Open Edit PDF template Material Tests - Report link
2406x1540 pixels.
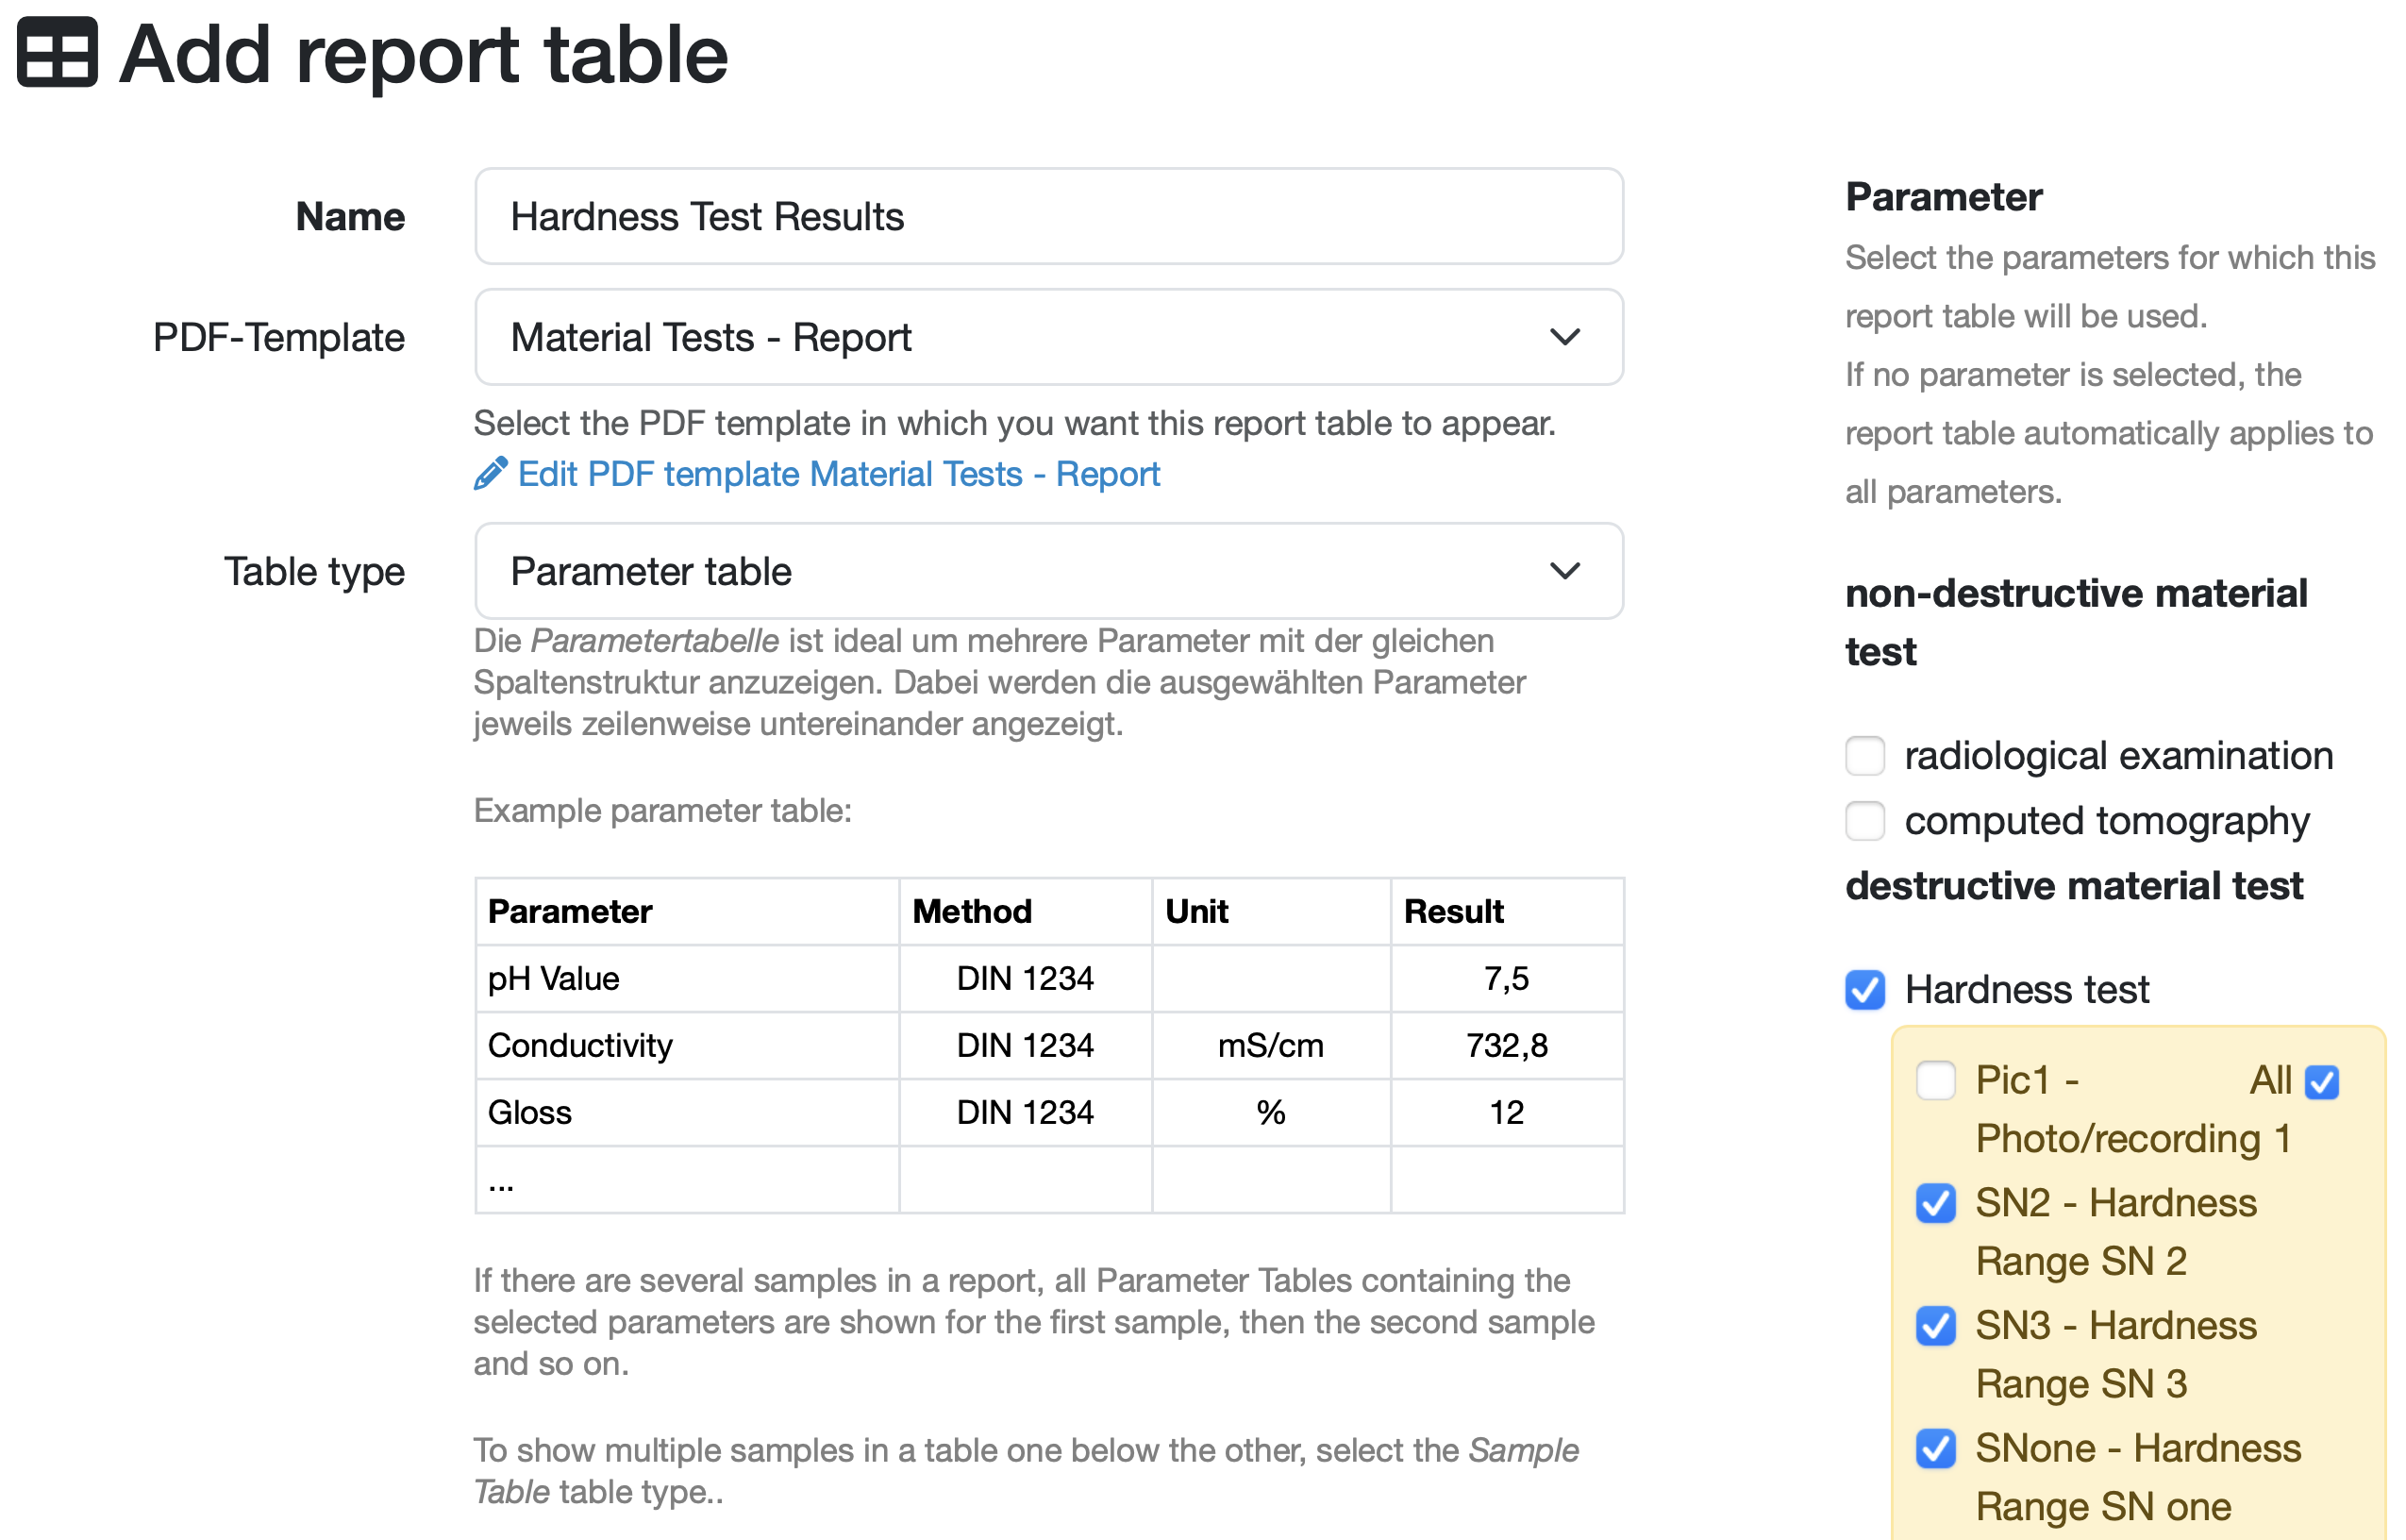tap(838, 474)
